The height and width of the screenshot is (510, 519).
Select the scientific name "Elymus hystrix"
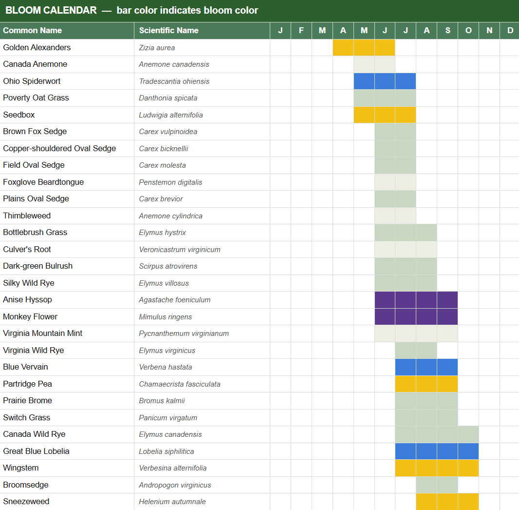tap(162, 232)
